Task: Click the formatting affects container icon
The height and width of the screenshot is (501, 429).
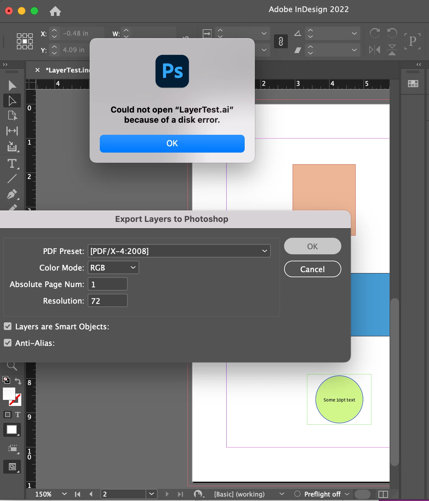Action: [8, 415]
